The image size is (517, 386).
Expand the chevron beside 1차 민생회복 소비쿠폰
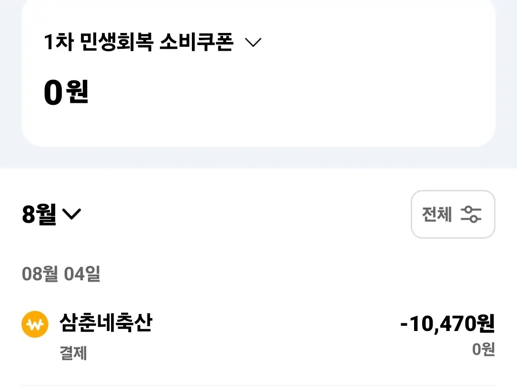(x=253, y=42)
